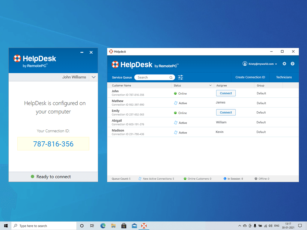Click the Search field in Service Queue
The width and height of the screenshot is (307, 230).
tap(155, 78)
